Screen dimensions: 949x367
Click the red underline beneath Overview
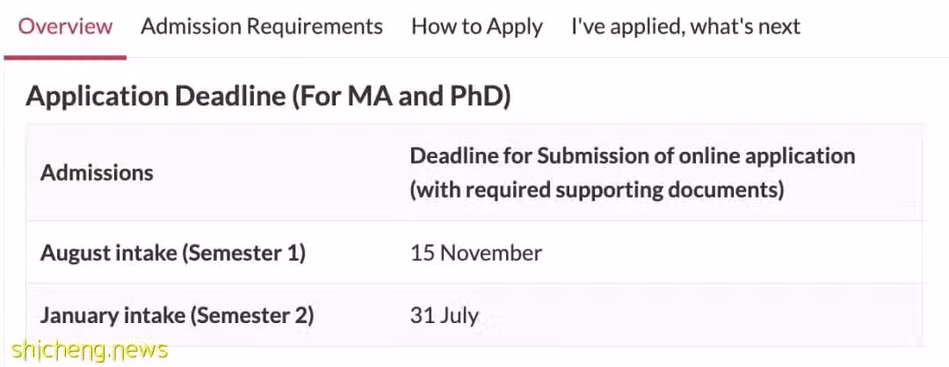65,58
